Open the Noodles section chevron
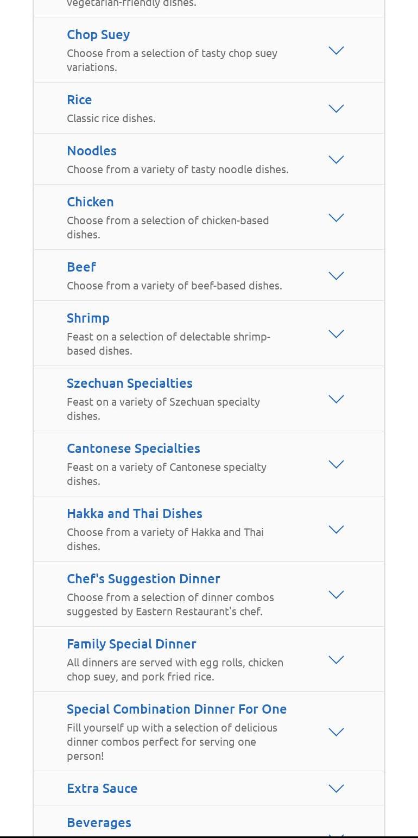This screenshot has width=418, height=838. point(336,160)
